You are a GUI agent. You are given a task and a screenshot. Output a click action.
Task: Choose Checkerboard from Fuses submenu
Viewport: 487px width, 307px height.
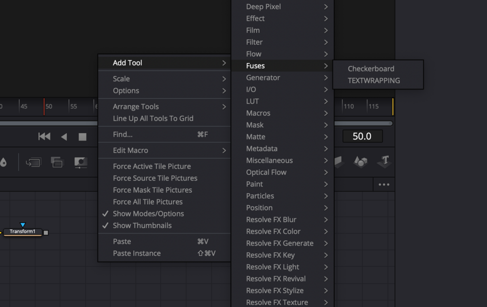click(x=371, y=69)
